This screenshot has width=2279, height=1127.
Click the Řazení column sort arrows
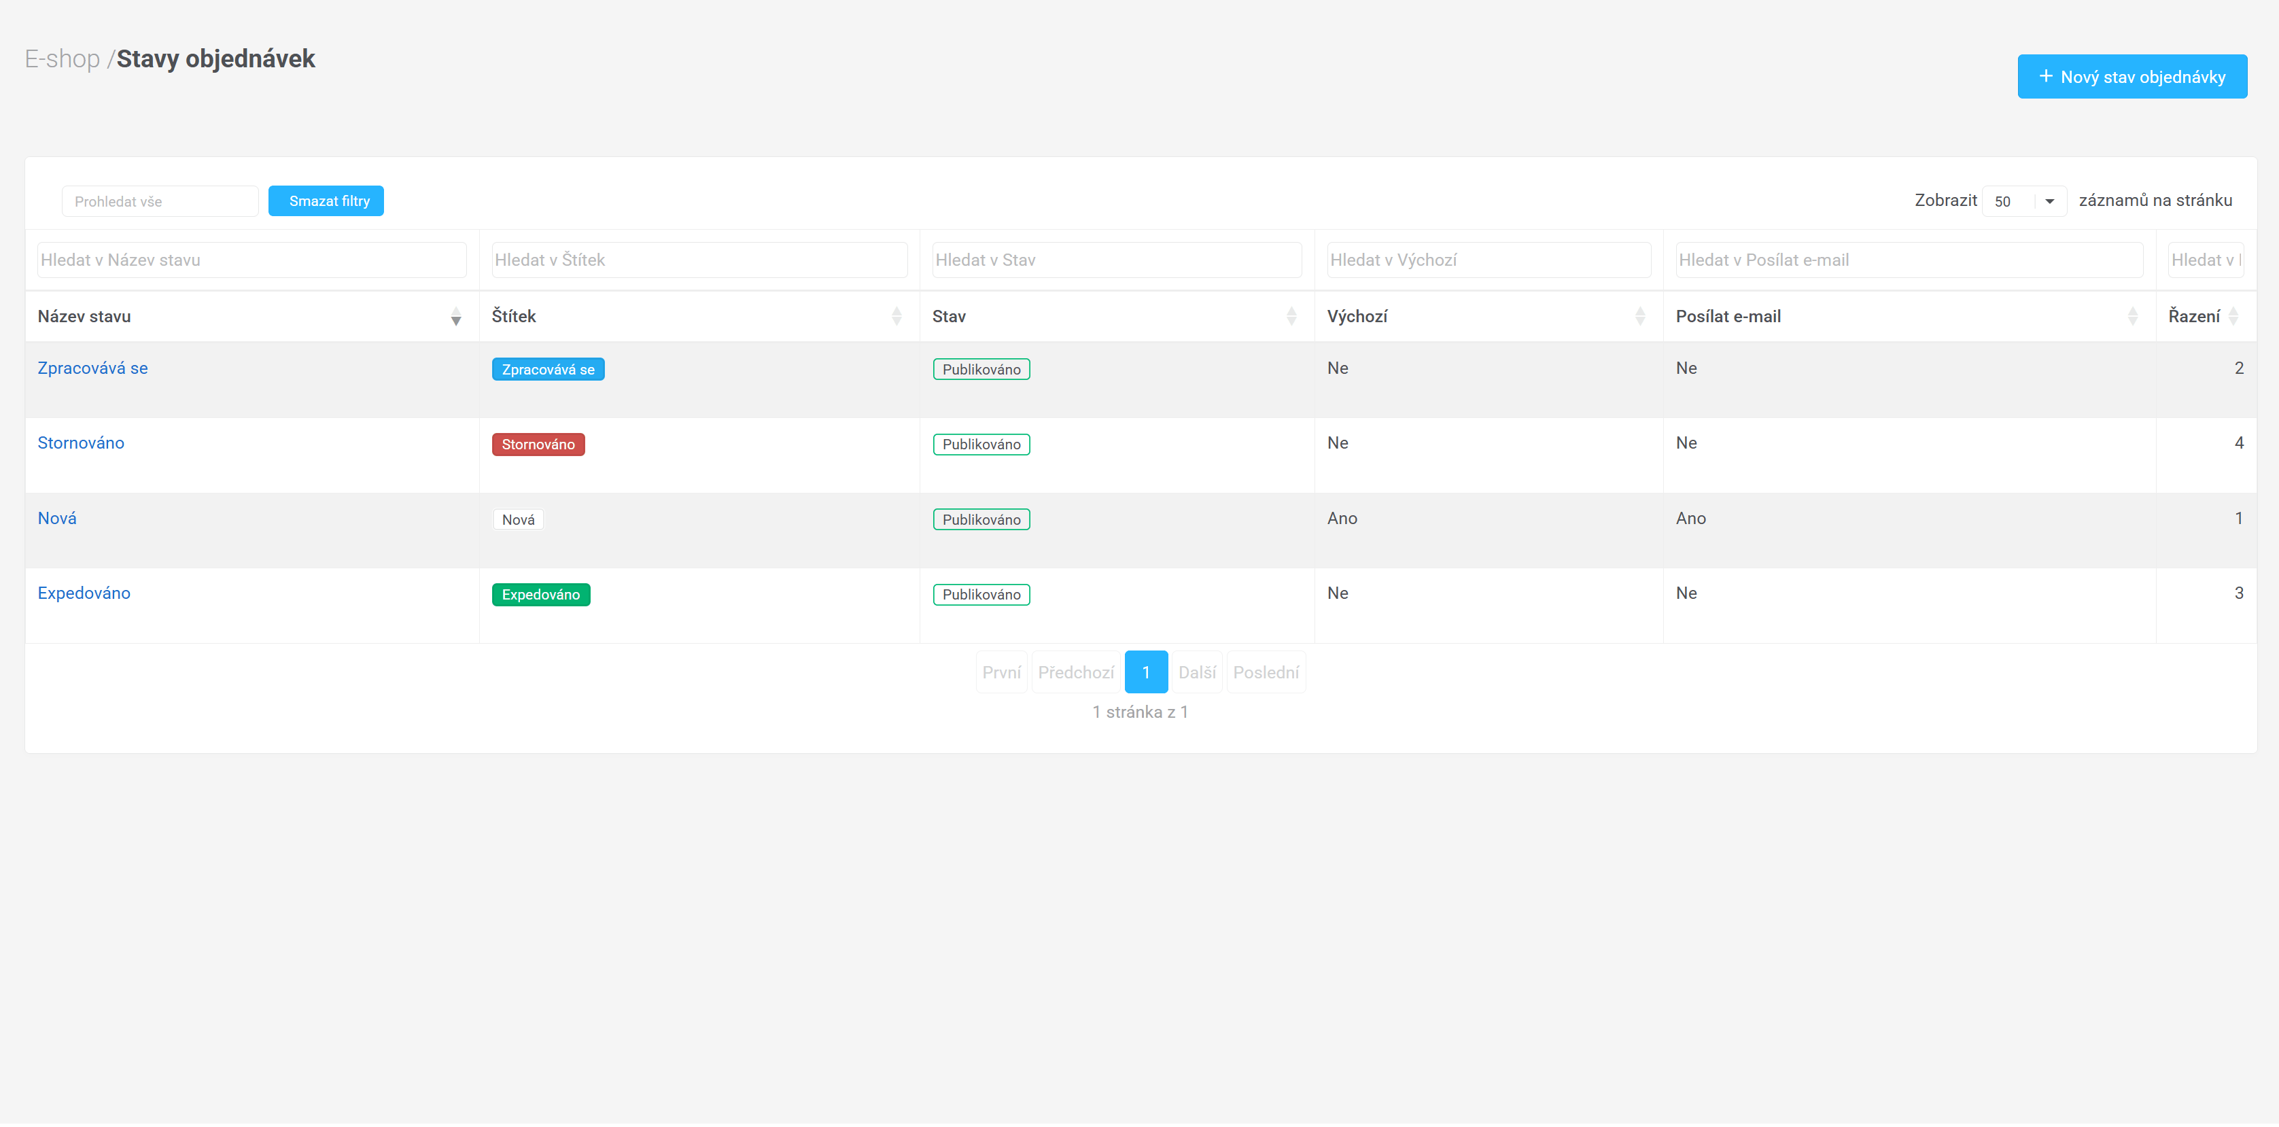click(x=2233, y=317)
